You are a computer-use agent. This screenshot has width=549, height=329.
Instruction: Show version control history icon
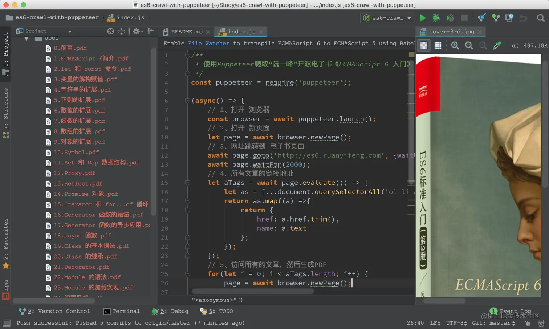point(509,18)
